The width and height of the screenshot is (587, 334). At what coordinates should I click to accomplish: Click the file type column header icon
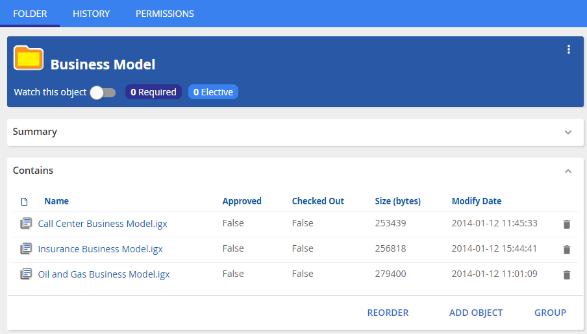pyautogui.click(x=25, y=202)
